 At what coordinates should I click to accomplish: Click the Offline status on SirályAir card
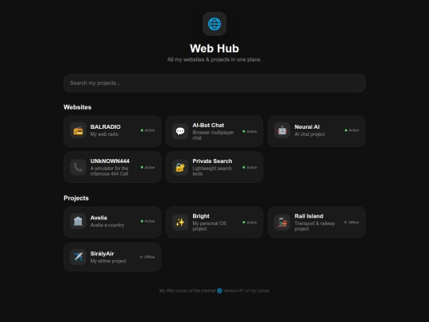click(148, 257)
